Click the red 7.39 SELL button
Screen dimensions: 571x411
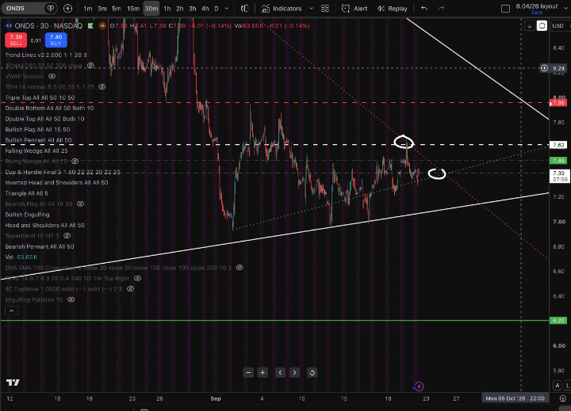(x=16, y=40)
